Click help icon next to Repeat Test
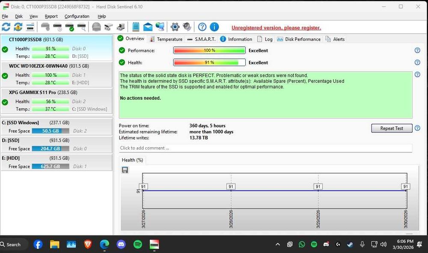 pos(417,128)
